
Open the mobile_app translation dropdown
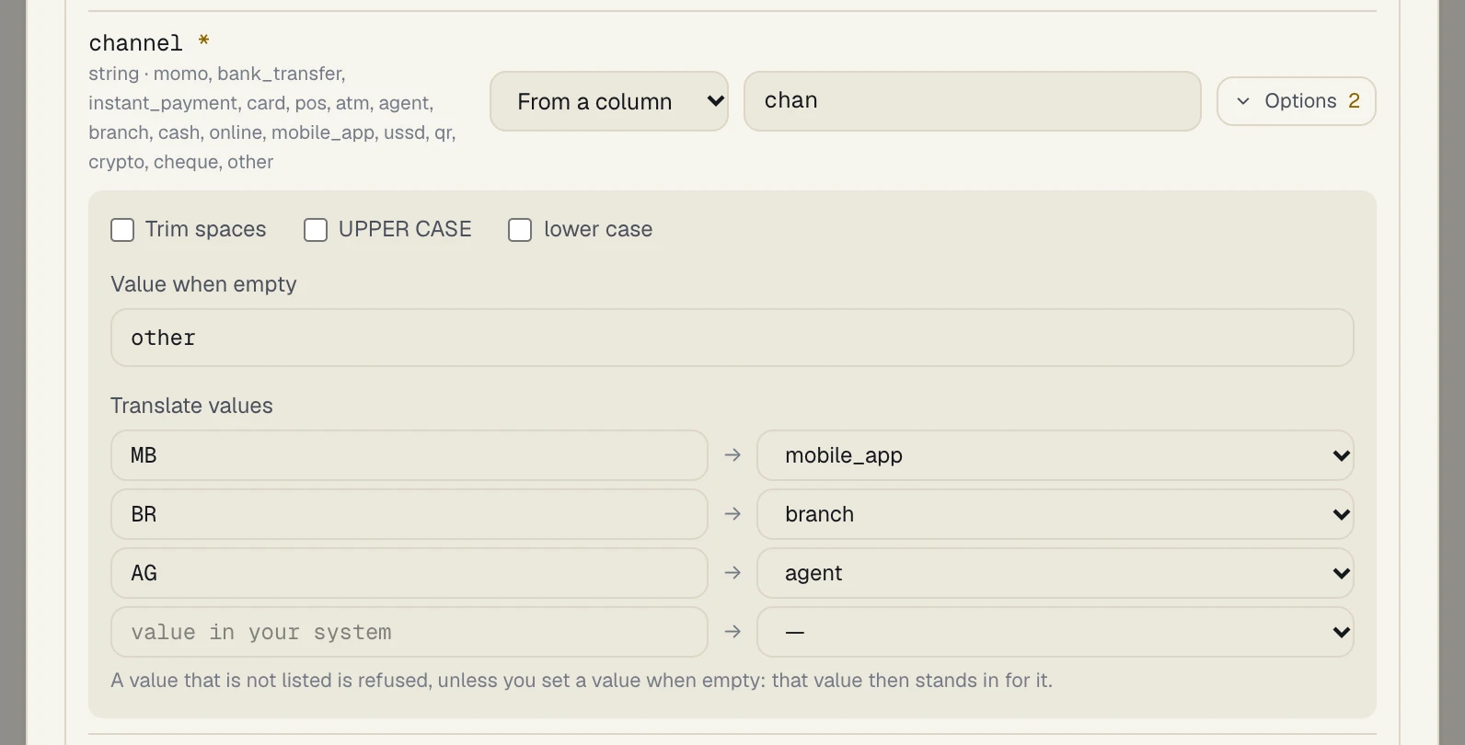click(1055, 455)
